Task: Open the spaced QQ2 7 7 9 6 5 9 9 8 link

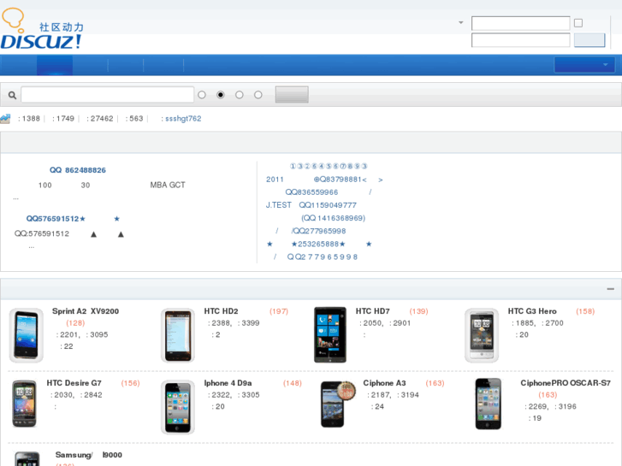Action: click(x=316, y=257)
